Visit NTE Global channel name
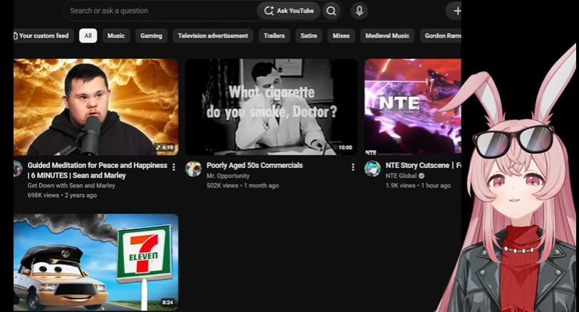The height and width of the screenshot is (312, 579). coord(401,176)
